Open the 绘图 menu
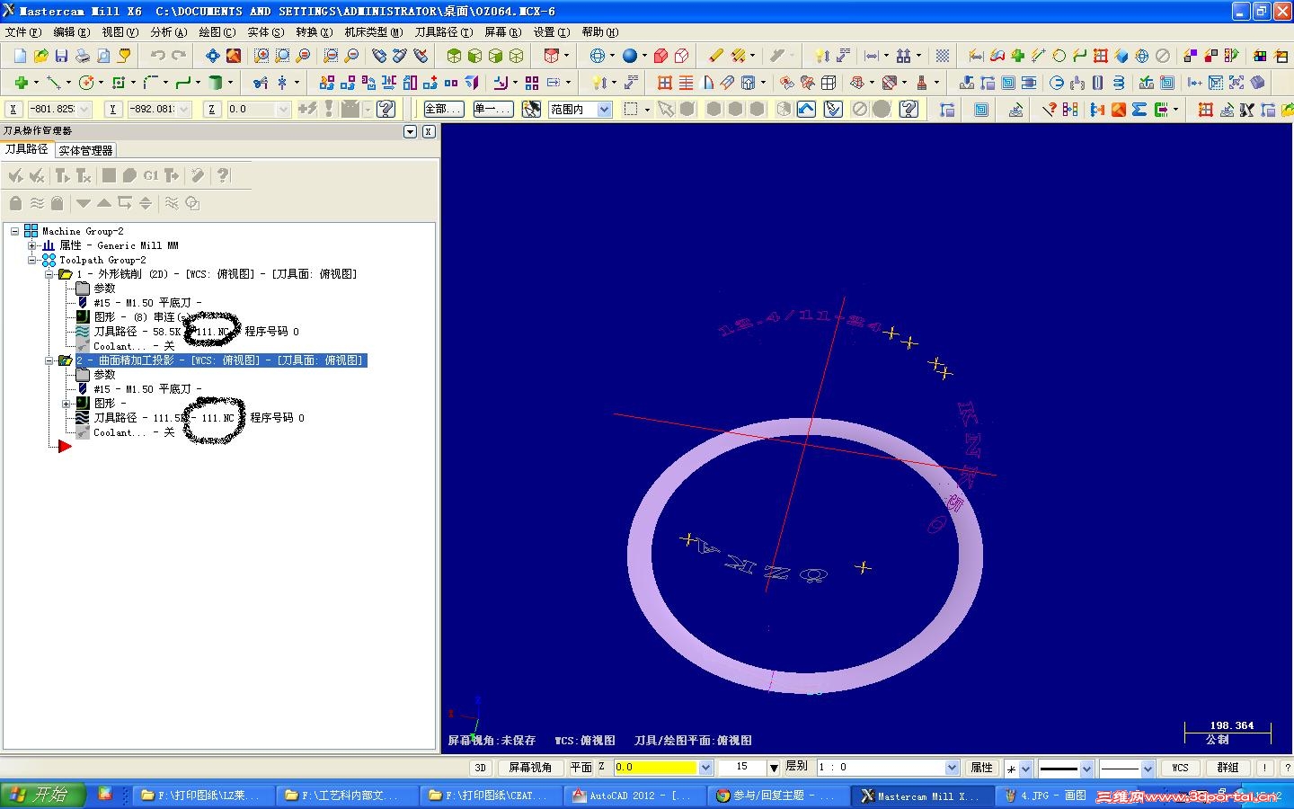 coord(217,32)
